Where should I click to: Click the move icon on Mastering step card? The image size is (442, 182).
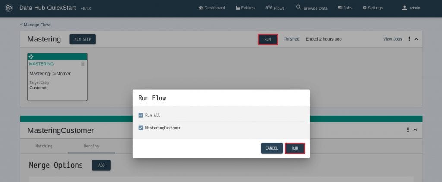(x=31, y=56)
